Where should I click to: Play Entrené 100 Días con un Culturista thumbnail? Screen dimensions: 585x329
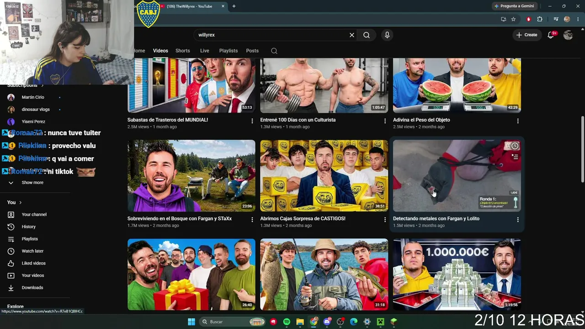point(324,85)
